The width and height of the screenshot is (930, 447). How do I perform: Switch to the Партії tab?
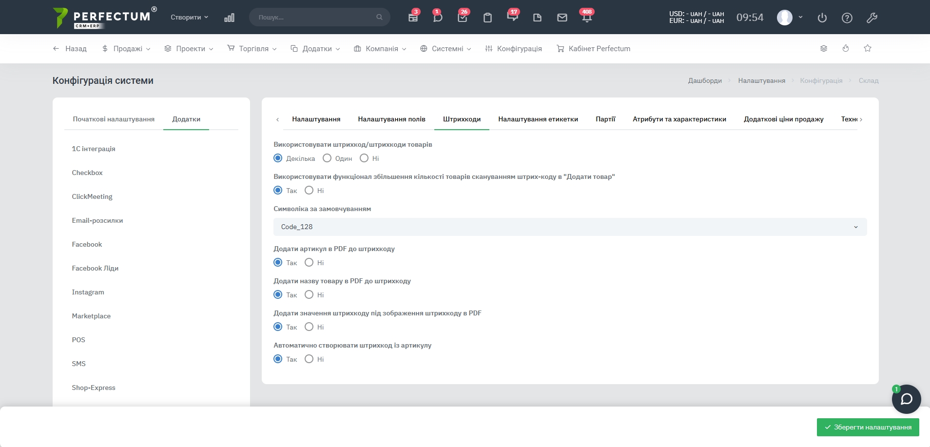pyautogui.click(x=605, y=119)
